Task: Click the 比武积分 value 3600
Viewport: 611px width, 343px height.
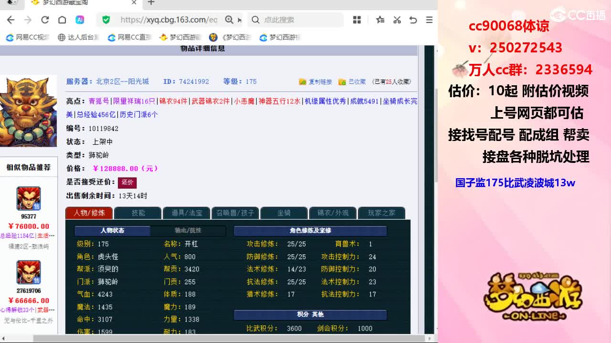Action: (294, 329)
